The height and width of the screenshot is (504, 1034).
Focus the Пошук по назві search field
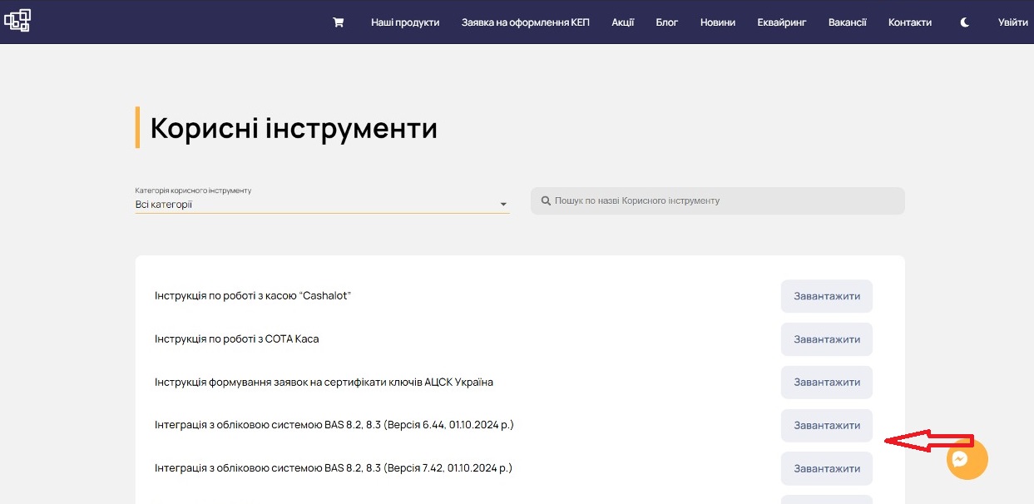(x=718, y=200)
